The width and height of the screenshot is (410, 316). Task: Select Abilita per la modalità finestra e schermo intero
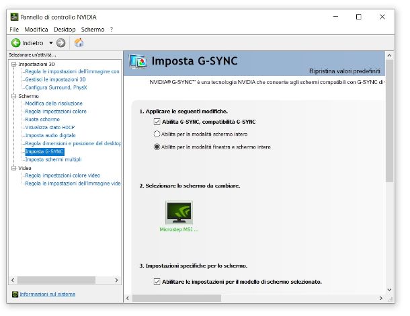coord(157,147)
